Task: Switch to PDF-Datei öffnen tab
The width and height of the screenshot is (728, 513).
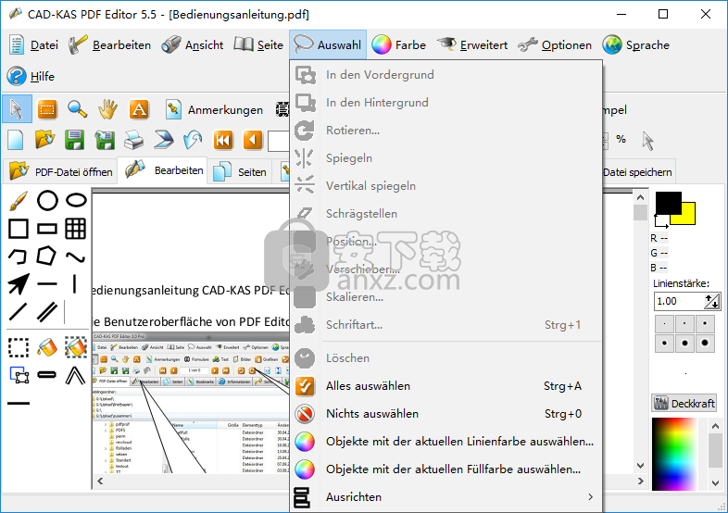Action: (60, 172)
